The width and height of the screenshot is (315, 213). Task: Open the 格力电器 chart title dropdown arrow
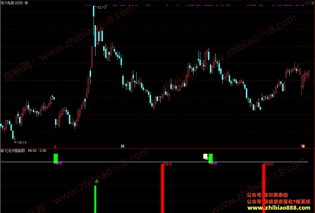(x=26, y=3)
